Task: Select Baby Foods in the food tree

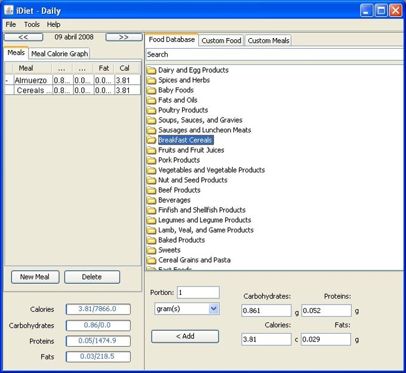Action: [176, 90]
